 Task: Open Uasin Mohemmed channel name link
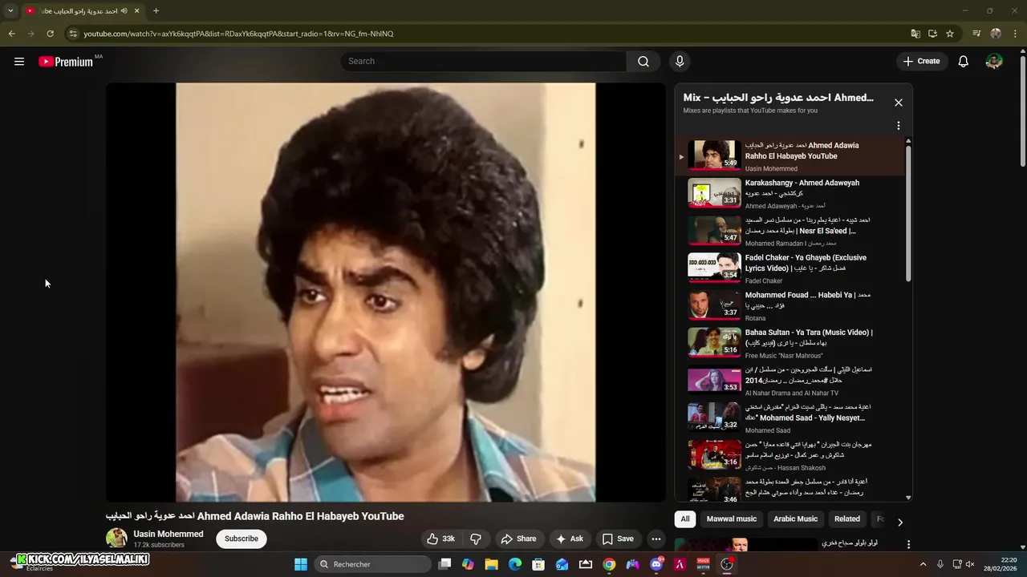[x=168, y=534]
